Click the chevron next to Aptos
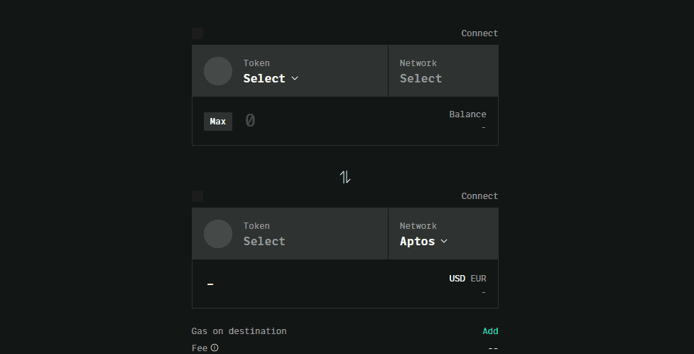 (445, 241)
